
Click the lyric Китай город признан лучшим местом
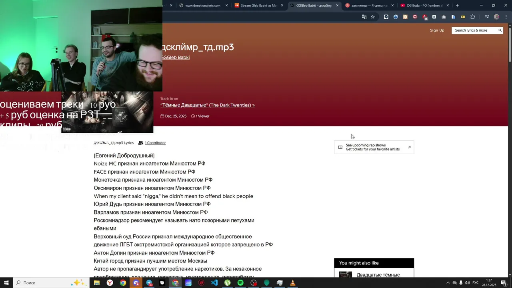(x=150, y=261)
